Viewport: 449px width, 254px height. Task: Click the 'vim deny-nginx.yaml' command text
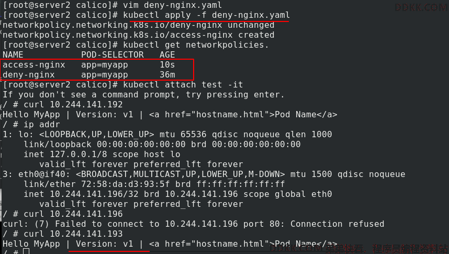coord(172,5)
